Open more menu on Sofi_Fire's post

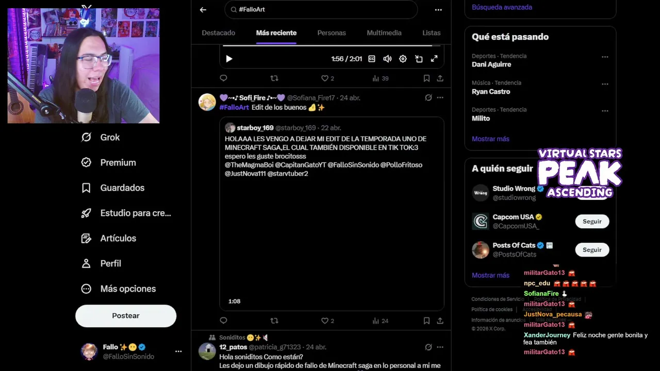(x=440, y=97)
